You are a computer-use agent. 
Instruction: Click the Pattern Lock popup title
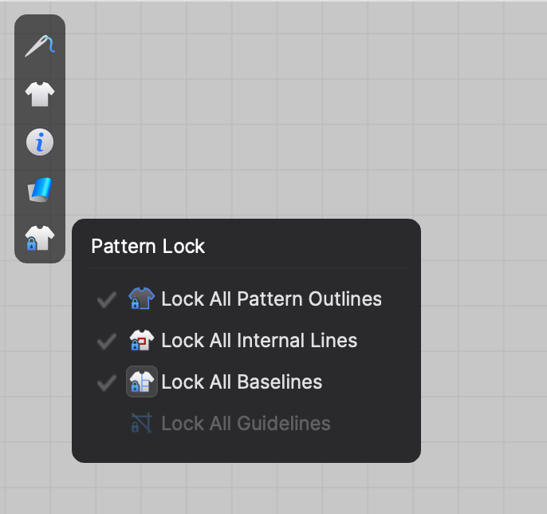coord(148,247)
